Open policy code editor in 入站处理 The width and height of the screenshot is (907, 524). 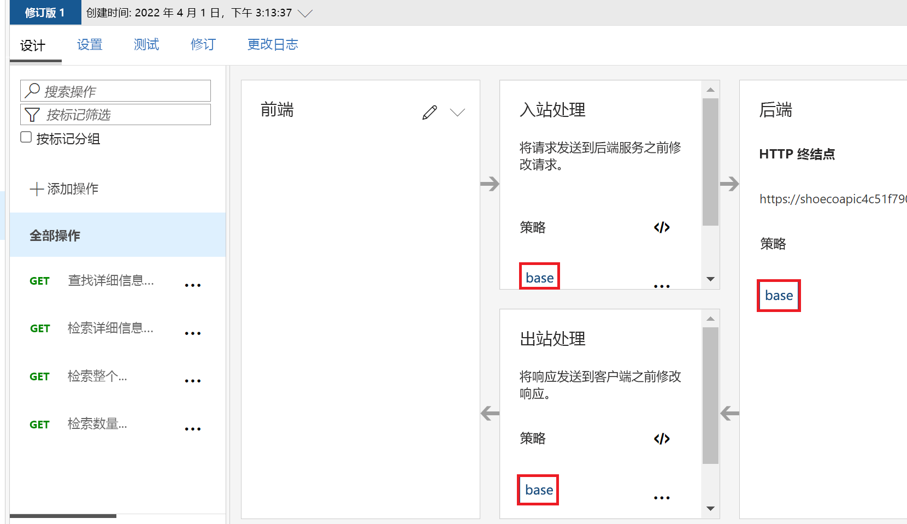pos(662,227)
